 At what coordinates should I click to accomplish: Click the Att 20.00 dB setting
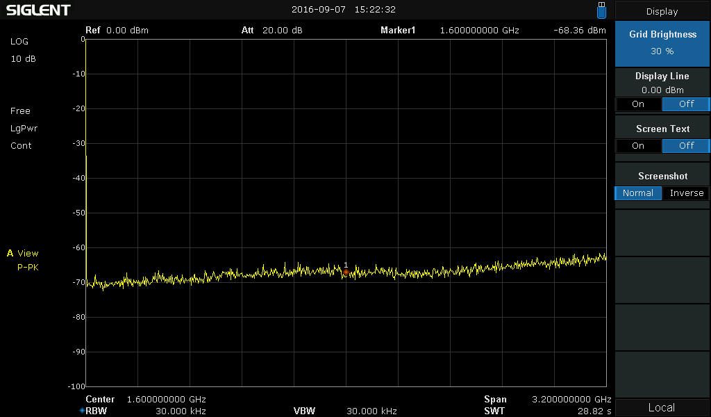coord(271,31)
